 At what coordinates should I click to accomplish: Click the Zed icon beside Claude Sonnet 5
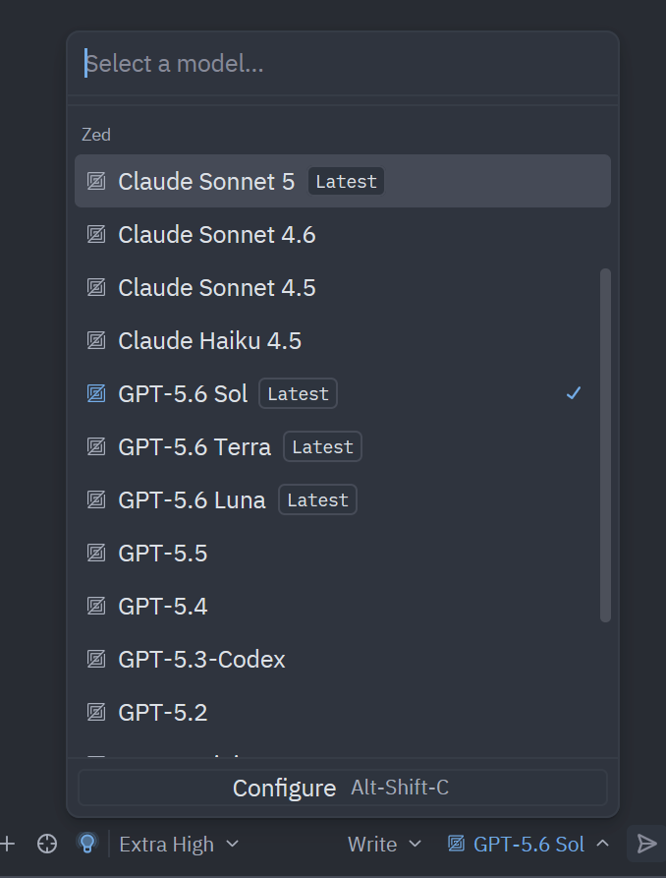coord(96,182)
